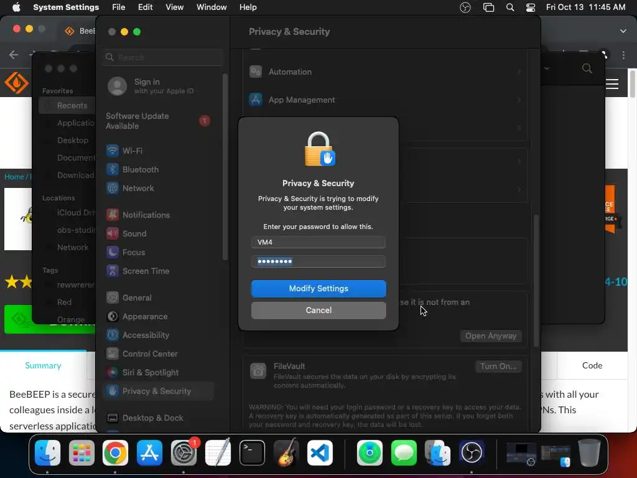Open Network settings in System Settings sidebar
Image resolution: width=637 pixels, height=478 pixels.
130,188
